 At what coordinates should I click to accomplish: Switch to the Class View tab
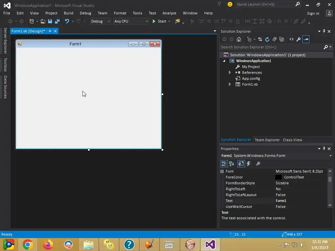tap(292, 140)
